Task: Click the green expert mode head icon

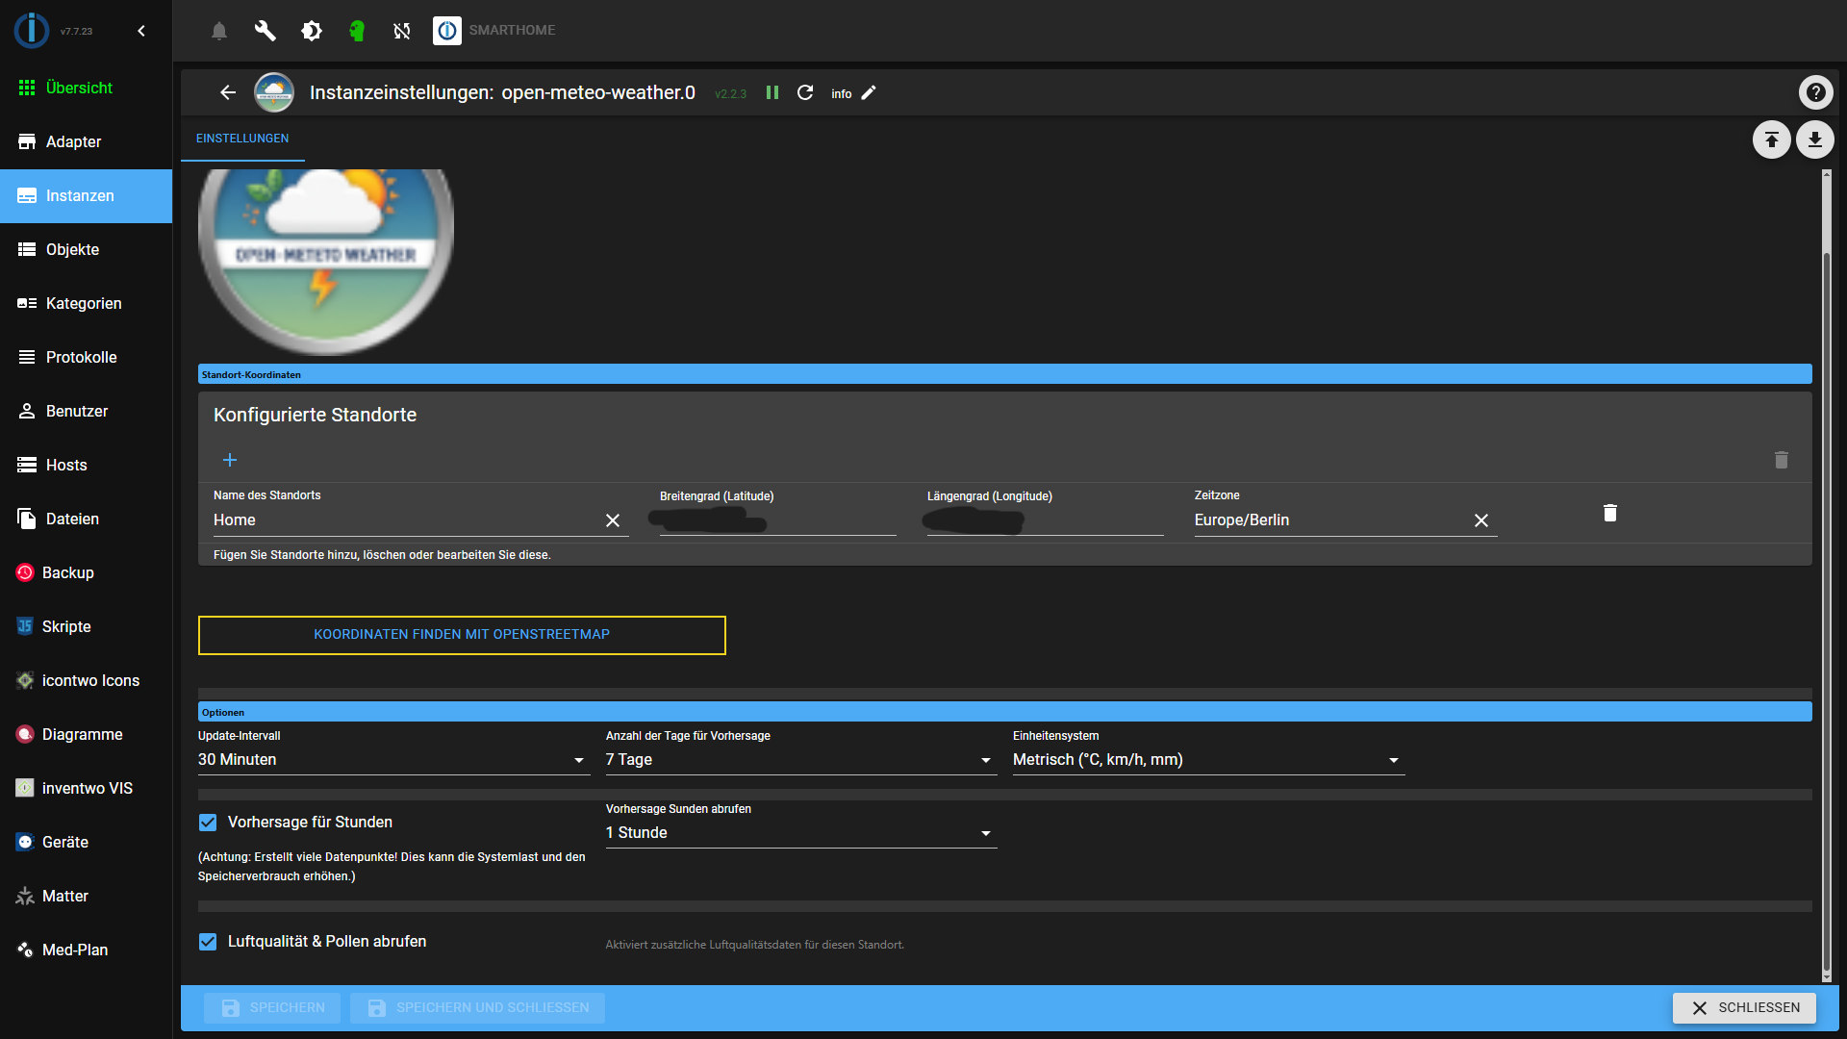Action: click(357, 30)
